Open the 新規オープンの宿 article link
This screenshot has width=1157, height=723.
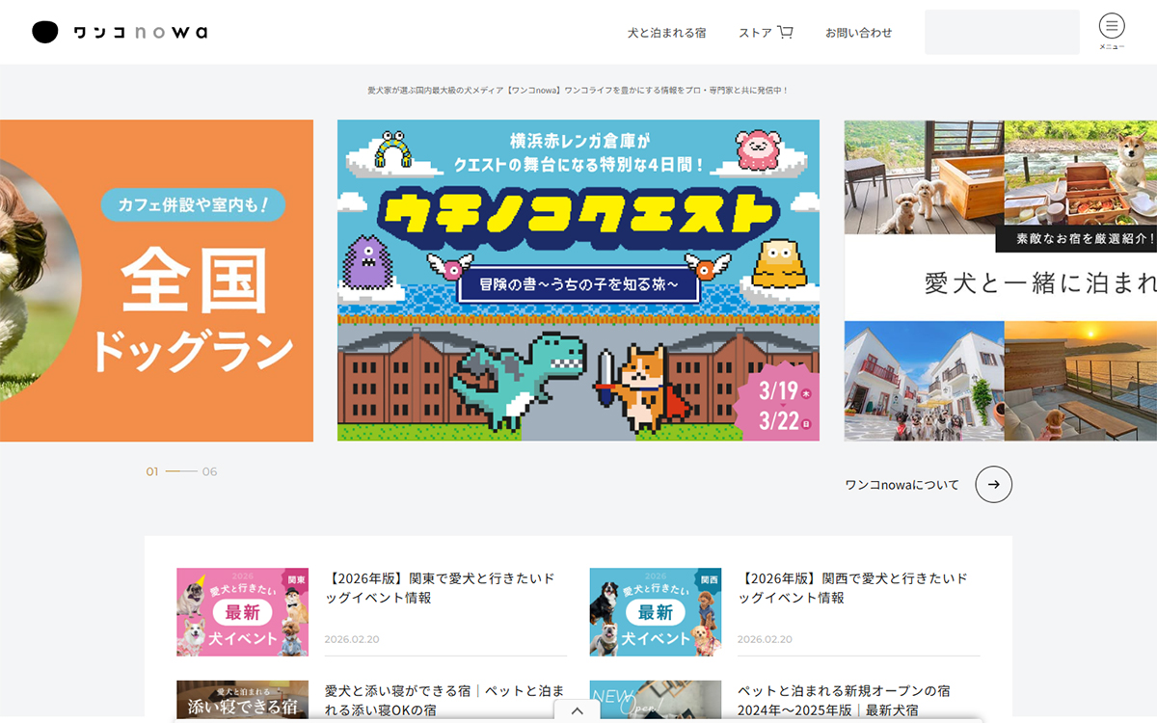tap(844, 701)
